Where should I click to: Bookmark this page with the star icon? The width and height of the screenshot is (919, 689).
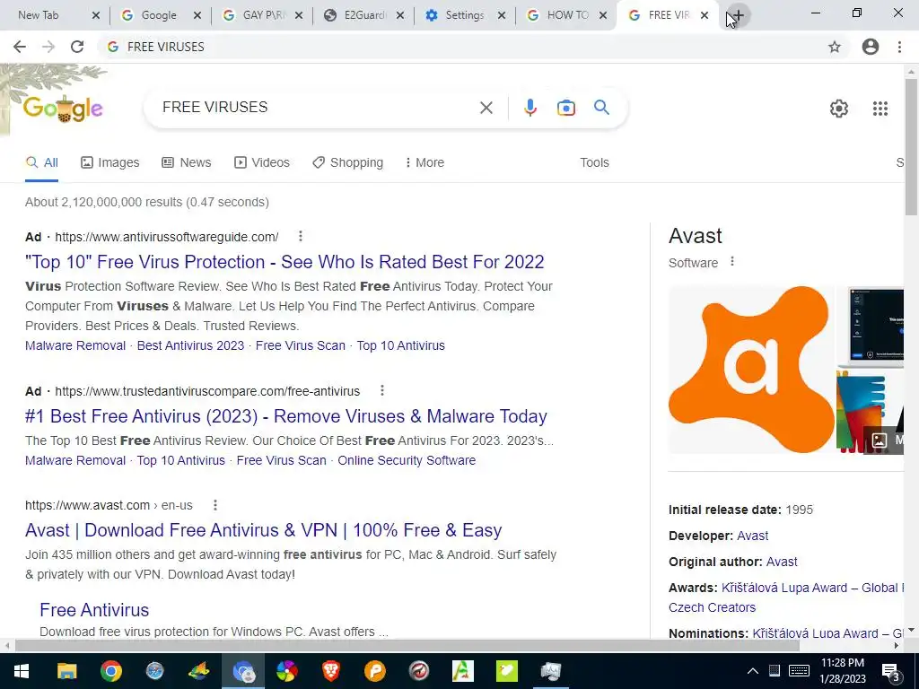click(834, 47)
